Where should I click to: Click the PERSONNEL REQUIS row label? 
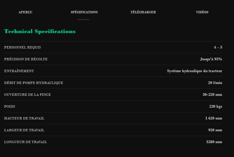coord(22,47)
